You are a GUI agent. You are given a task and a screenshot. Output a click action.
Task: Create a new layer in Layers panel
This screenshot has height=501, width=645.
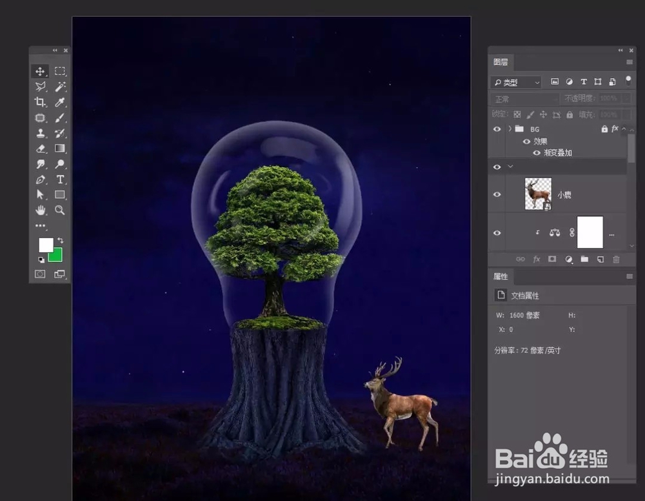point(599,260)
